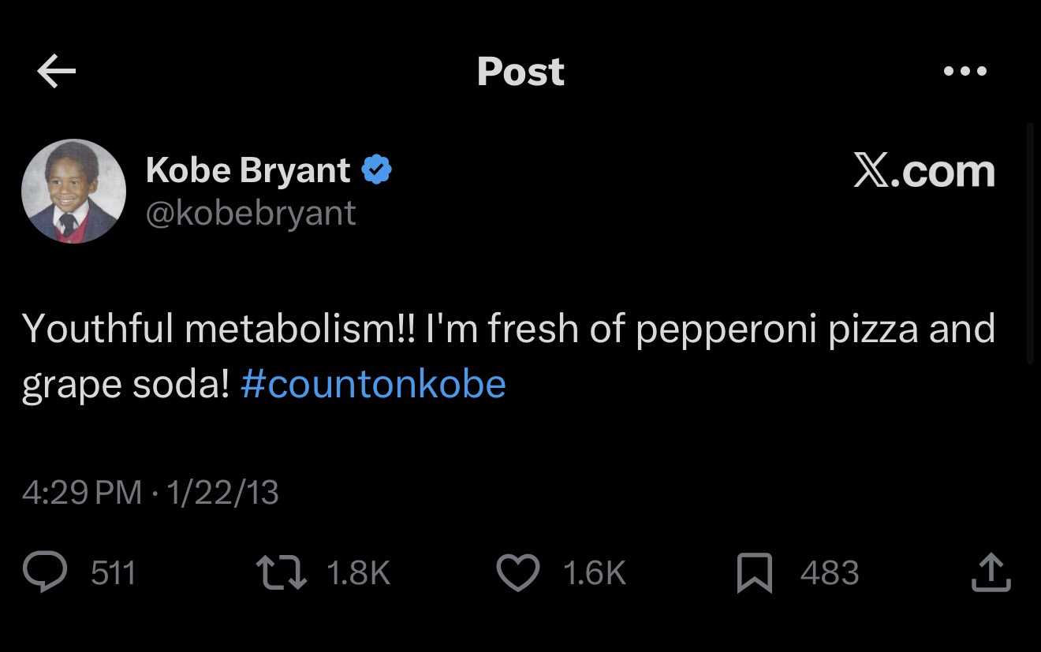Screen dimensions: 1041x652
Task: View the 1.8K reposts count
Action: tap(357, 572)
